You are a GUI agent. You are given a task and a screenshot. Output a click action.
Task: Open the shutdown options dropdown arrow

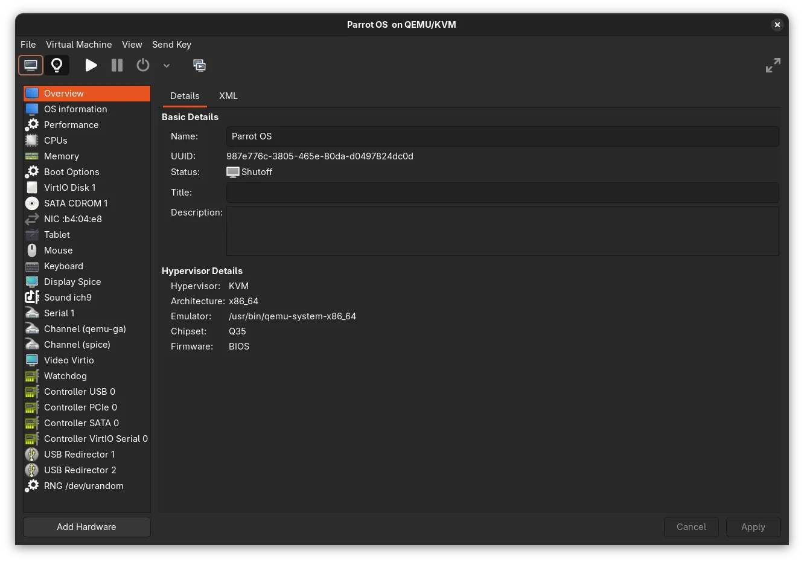tap(167, 65)
